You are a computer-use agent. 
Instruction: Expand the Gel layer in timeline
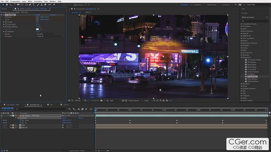(11, 125)
